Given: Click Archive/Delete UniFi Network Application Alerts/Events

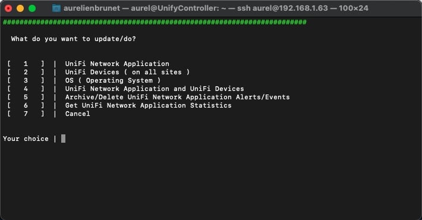Looking at the screenshot, I should (x=177, y=97).
